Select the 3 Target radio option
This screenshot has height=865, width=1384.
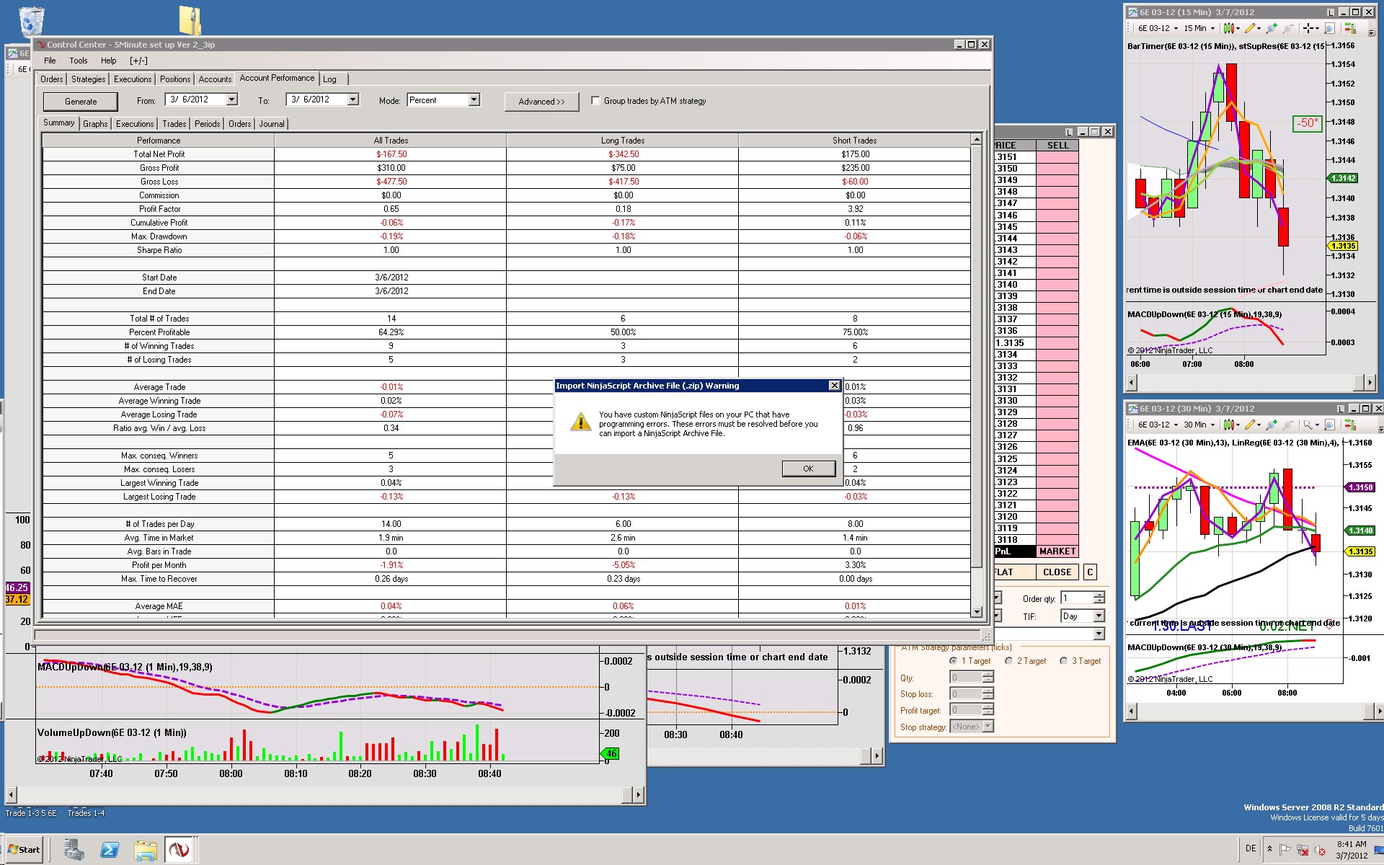[x=1063, y=661]
